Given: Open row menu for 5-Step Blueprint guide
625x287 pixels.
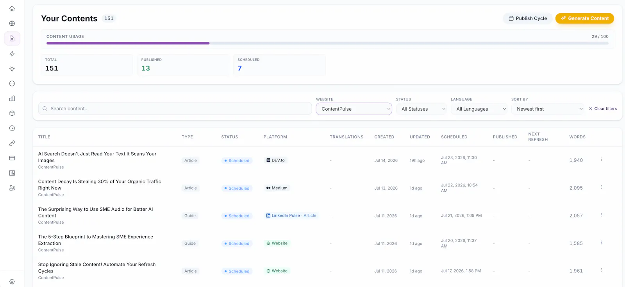Looking at the screenshot, I should click(x=601, y=243).
